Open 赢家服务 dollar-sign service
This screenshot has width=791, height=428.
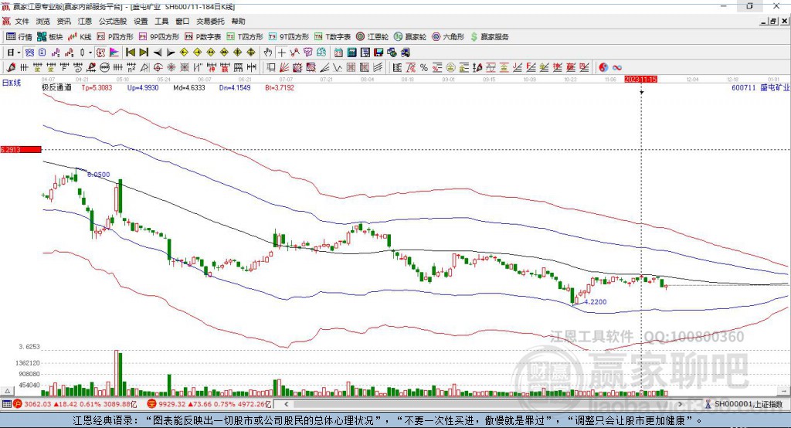click(x=489, y=37)
